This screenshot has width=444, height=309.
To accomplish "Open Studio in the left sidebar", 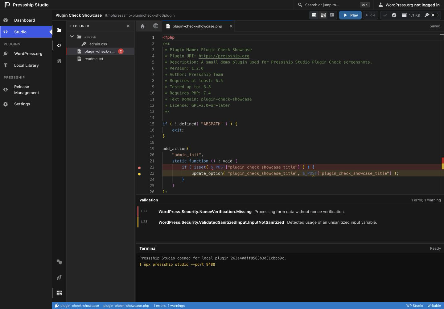I will (x=26, y=32).
